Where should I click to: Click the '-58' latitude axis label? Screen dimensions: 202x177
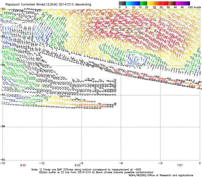click(2, 126)
